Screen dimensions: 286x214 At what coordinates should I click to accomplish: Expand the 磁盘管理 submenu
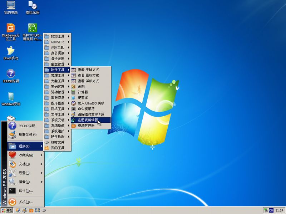57,64
